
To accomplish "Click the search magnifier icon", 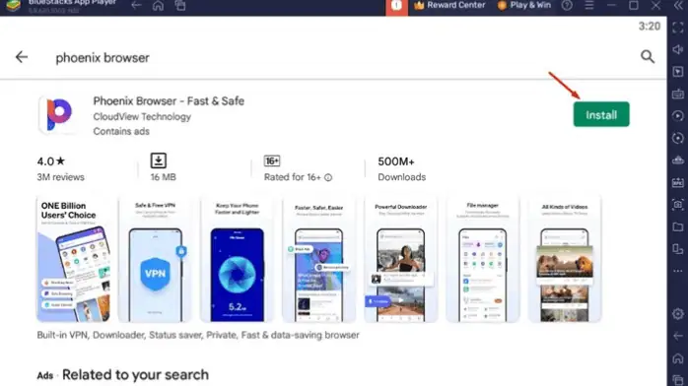I will coord(648,56).
